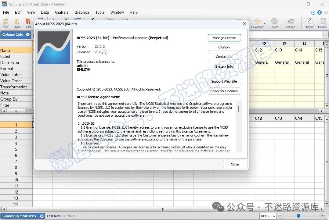Close the About dialog with X
The image size is (329, 220).
click(x=244, y=24)
